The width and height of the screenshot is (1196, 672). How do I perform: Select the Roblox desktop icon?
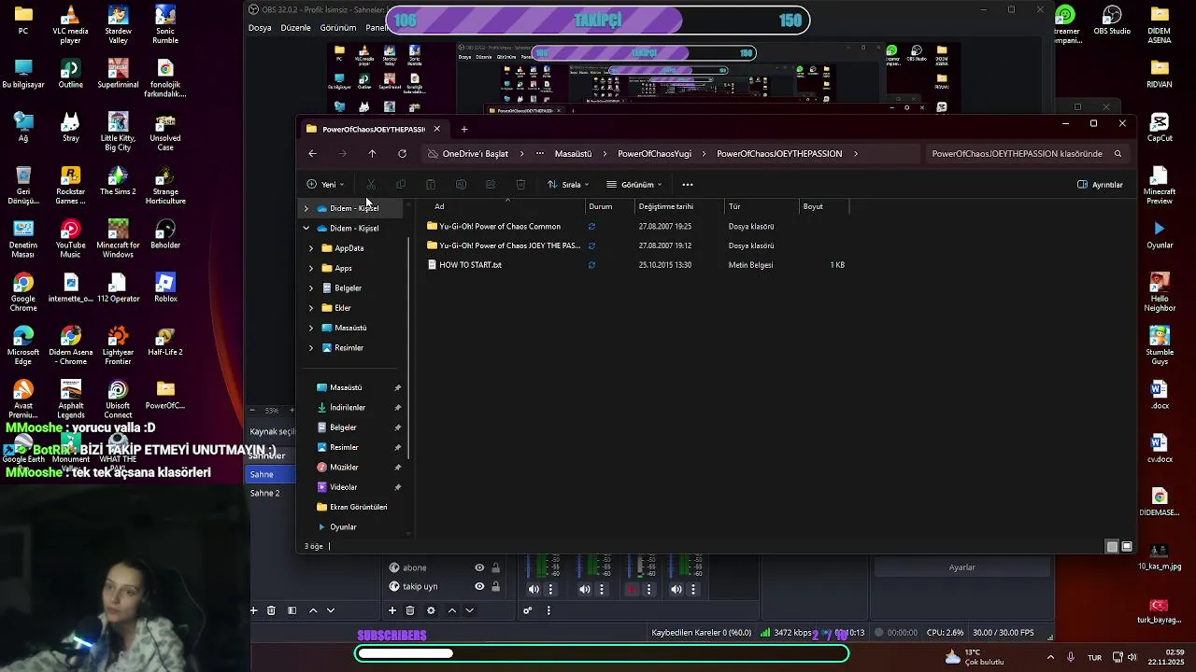tap(165, 287)
